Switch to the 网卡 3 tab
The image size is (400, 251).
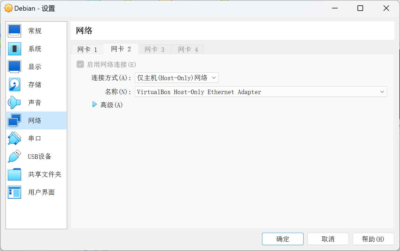pyautogui.click(x=154, y=49)
